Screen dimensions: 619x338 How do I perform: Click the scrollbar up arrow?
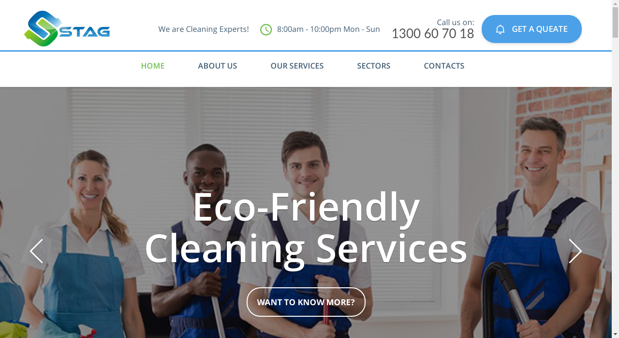click(615, 4)
